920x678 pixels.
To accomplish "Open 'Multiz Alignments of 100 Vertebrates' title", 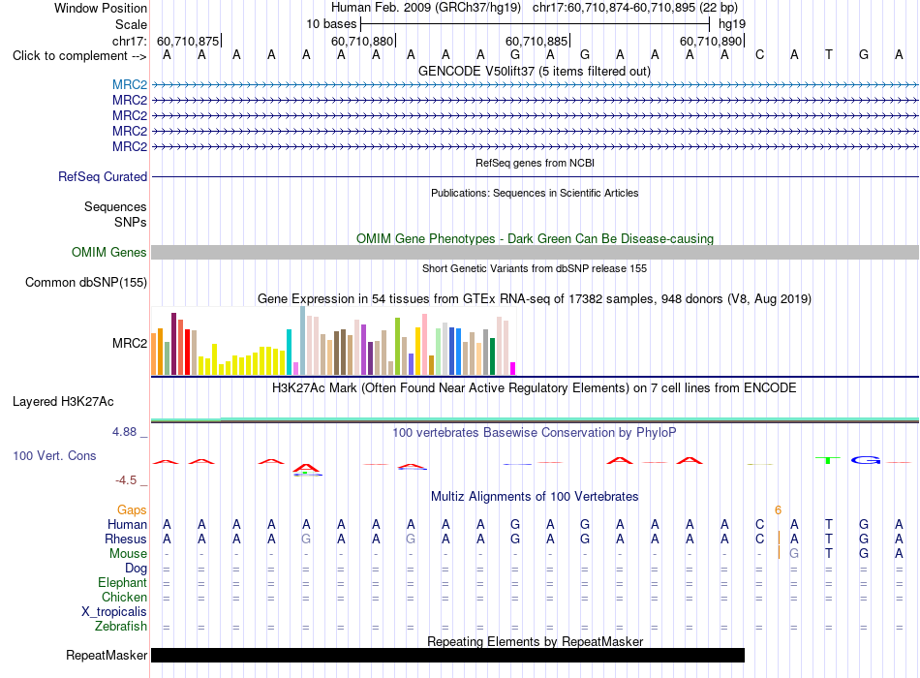I will click(535, 497).
